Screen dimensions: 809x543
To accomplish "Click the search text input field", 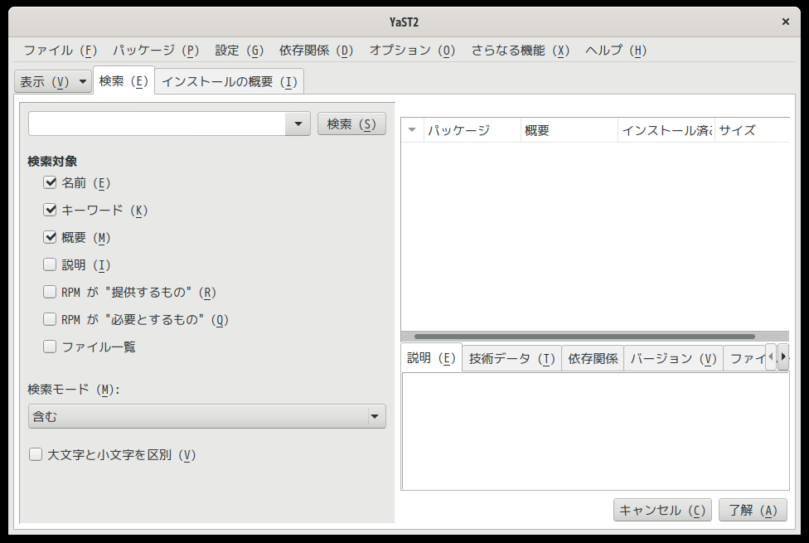I will (x=157, y=124).
